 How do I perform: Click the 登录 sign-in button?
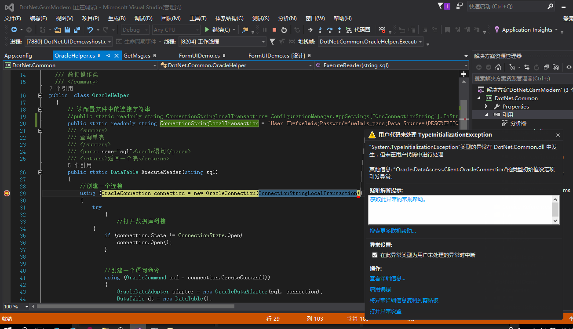(x=568, y=18)
